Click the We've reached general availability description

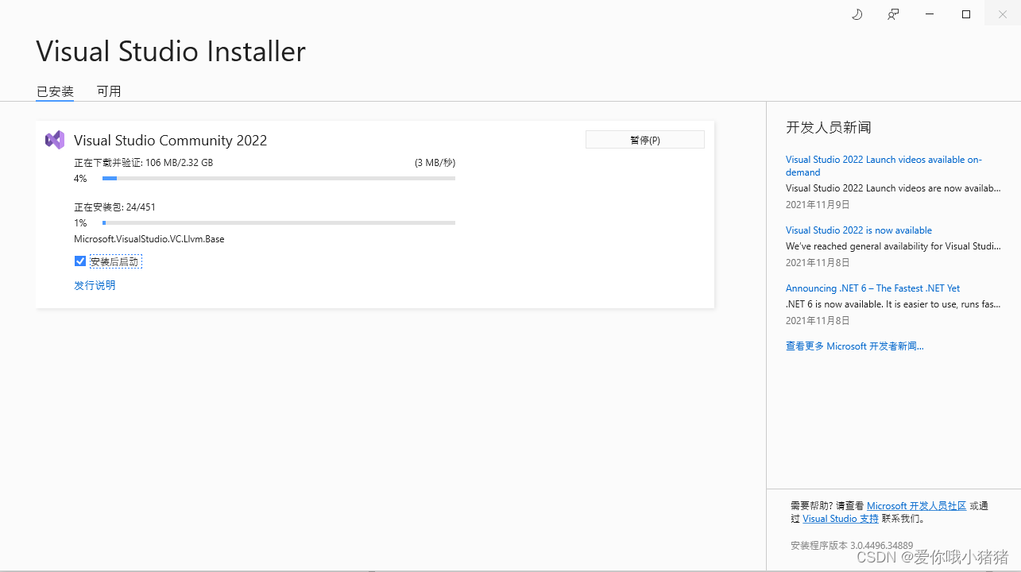point(893,246)
